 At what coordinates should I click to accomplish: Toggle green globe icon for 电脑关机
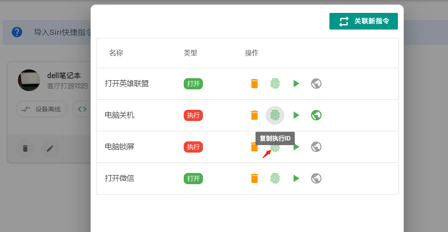point(316,115)
